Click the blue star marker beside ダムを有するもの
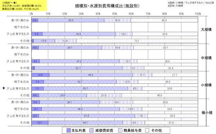The image size is (216, 134). pyautogui.click(x=4, y=88)
